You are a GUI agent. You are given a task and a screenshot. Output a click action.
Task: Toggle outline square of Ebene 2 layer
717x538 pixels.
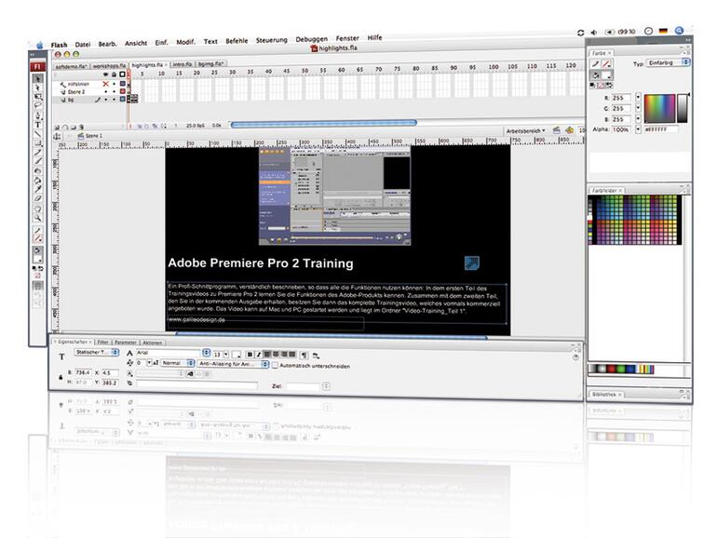[123, 91]
